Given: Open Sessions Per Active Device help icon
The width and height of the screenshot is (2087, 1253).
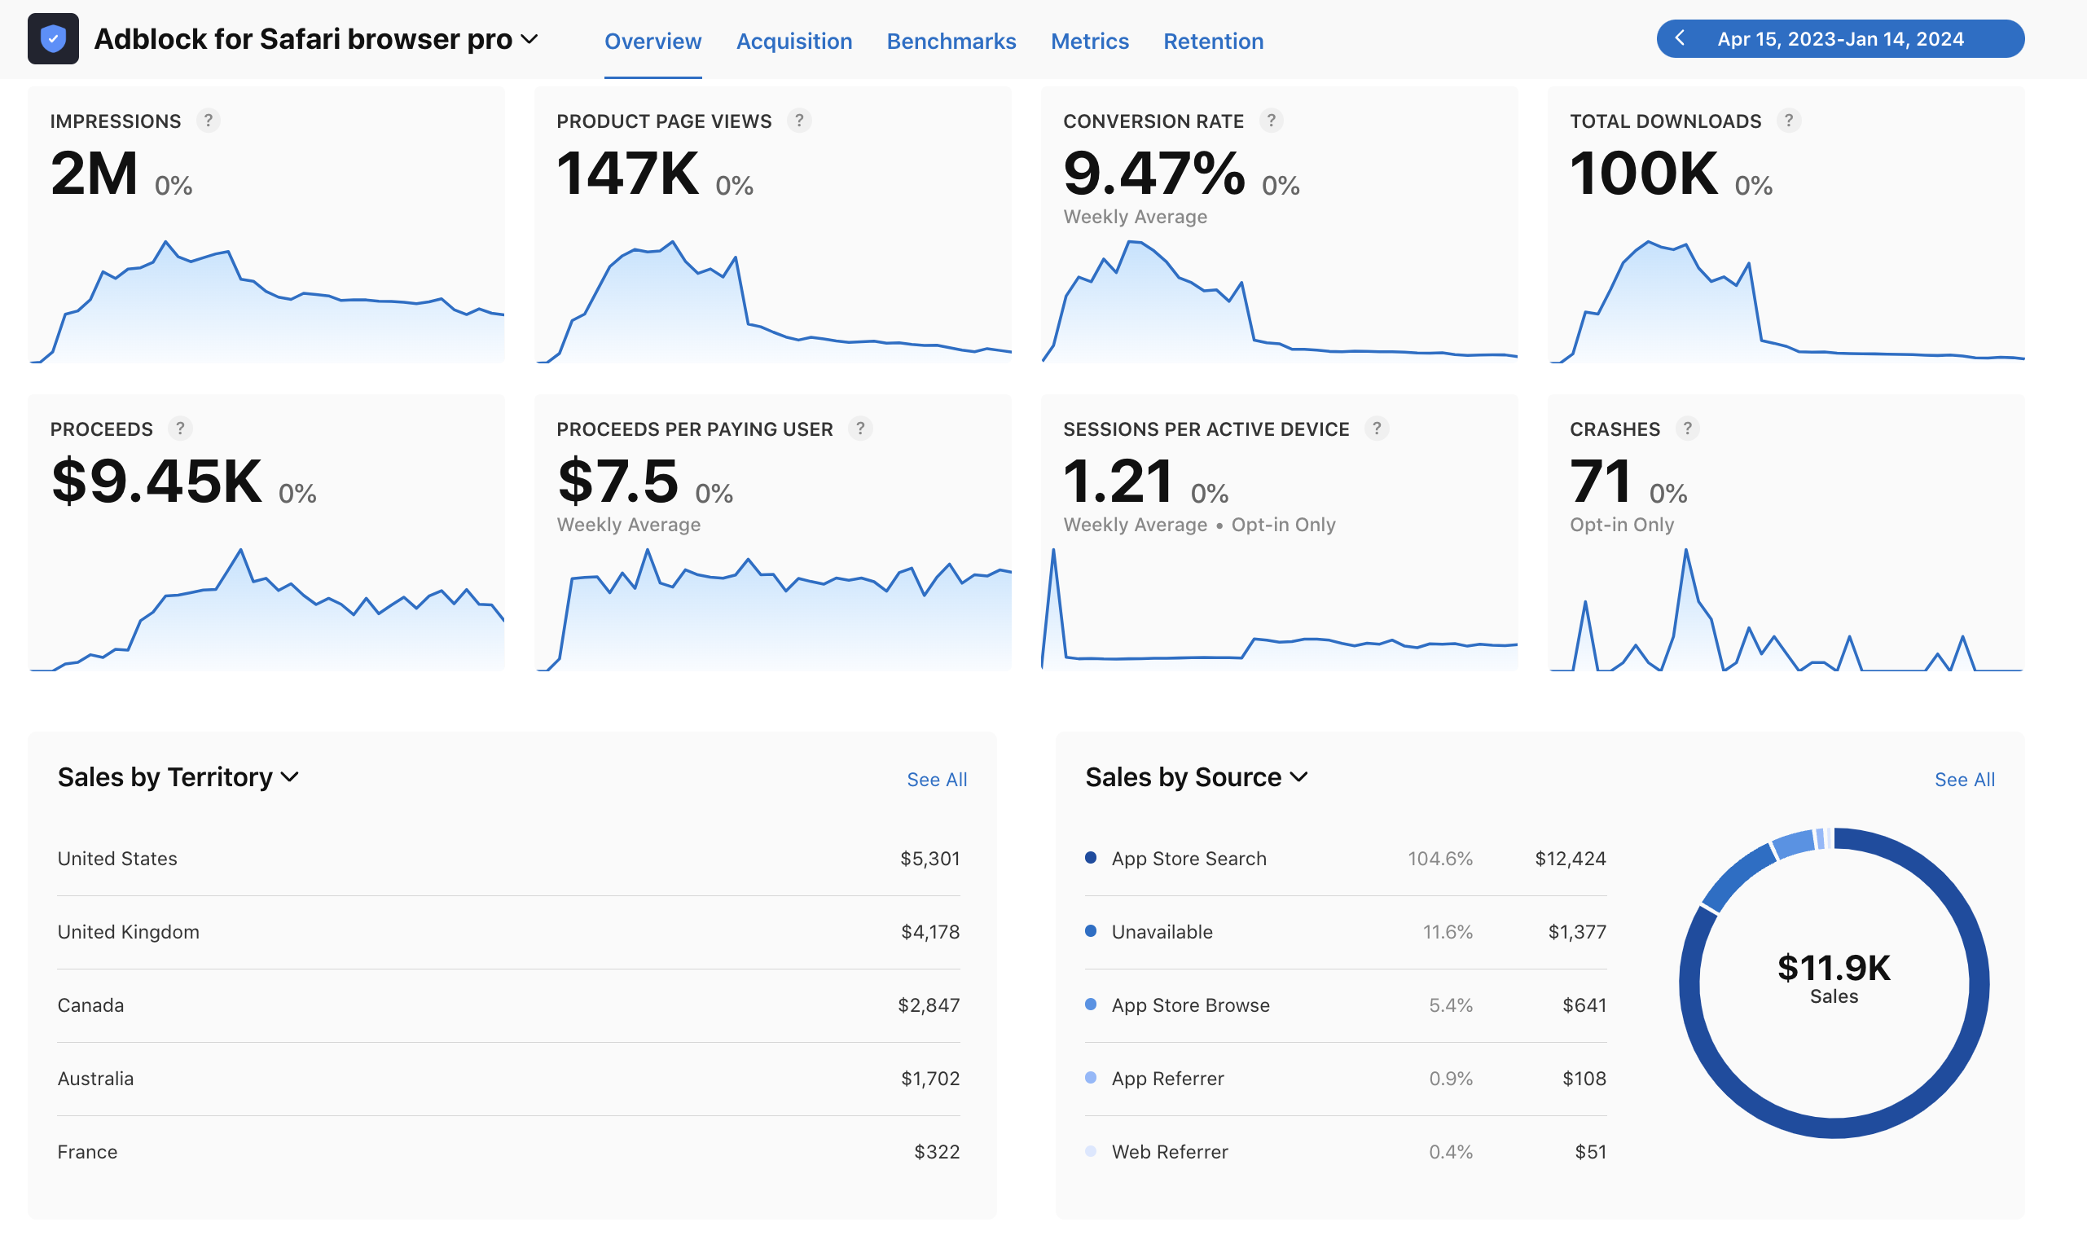Looking at the screenshot, I should tap(1376, 429).
